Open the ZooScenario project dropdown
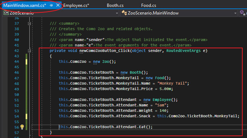 pos(117,13)
